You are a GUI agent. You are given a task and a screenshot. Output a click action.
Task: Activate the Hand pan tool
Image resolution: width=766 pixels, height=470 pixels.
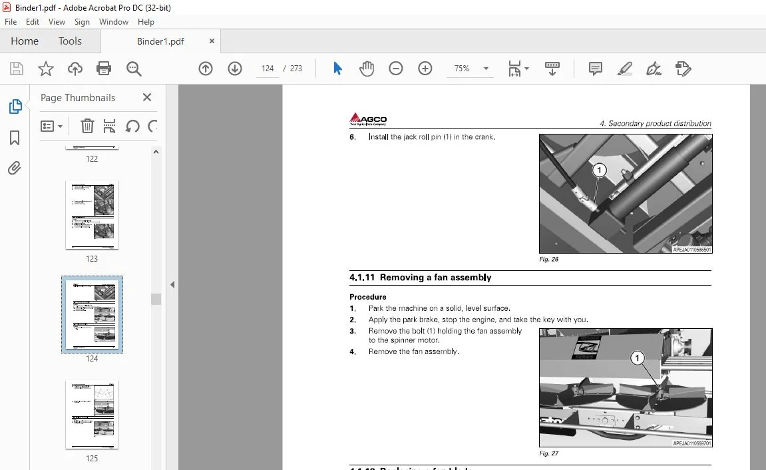click(x=367, y=69)
